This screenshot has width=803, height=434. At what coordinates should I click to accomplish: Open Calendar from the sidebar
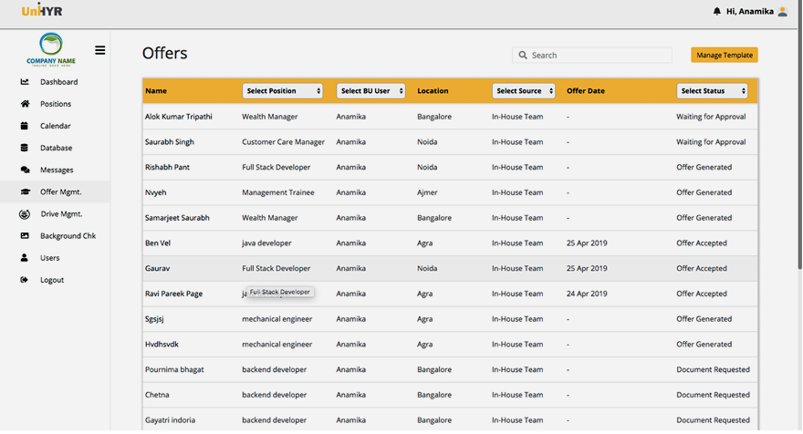coord(56,126)
